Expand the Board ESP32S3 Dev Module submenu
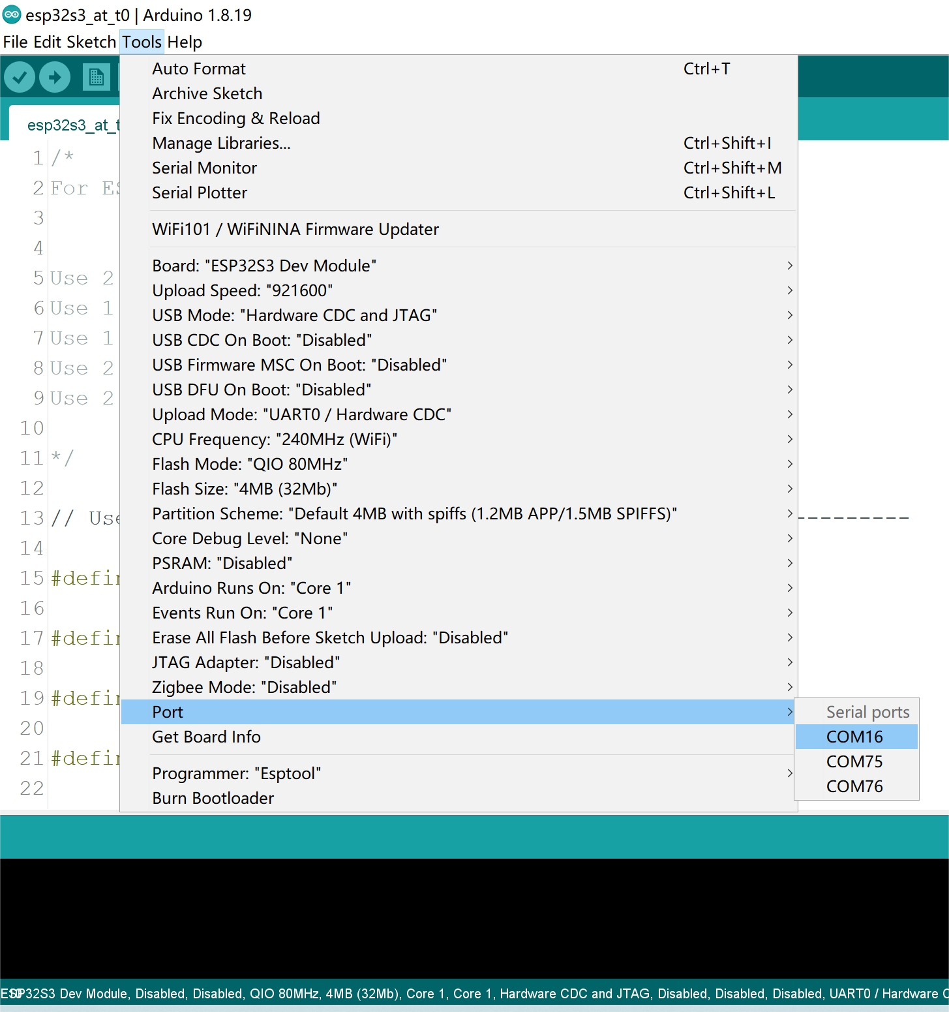Image resolution: width=949 pixels, height=1012 pixels. [459, 266]
